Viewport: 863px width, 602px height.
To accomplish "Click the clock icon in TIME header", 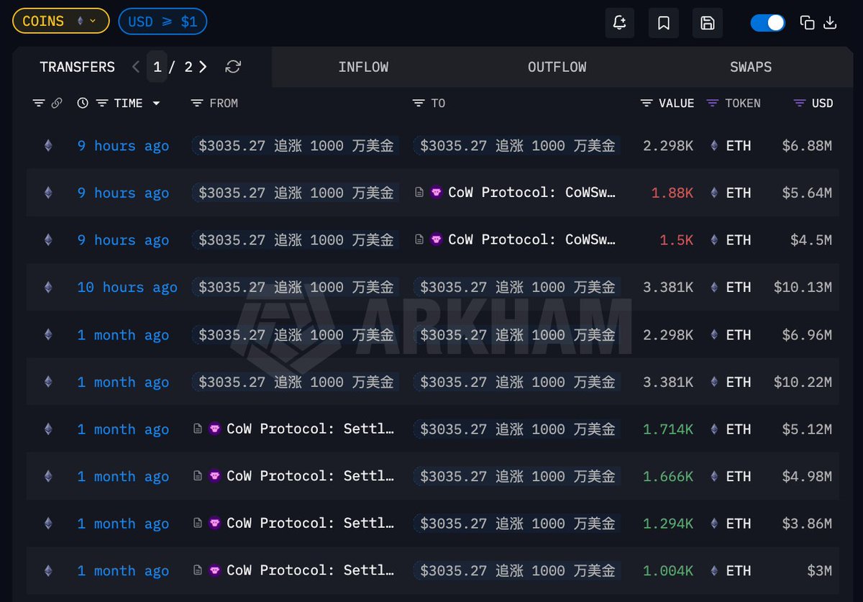I will [x=83, y=104].
